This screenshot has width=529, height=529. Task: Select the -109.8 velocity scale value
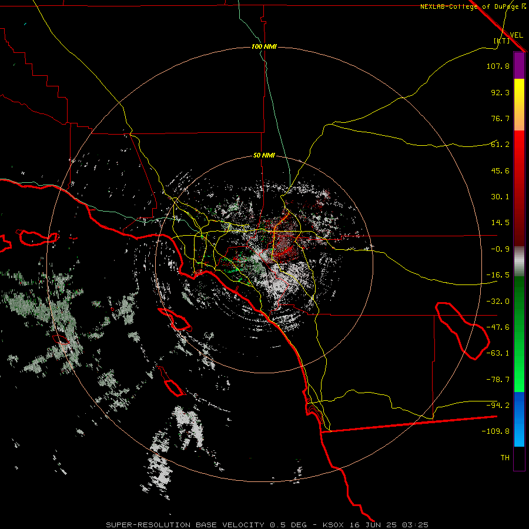(495, 431)
